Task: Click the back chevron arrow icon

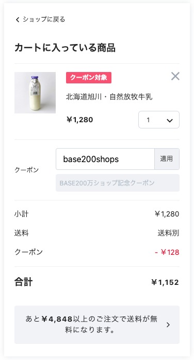Action: (18, 20)
